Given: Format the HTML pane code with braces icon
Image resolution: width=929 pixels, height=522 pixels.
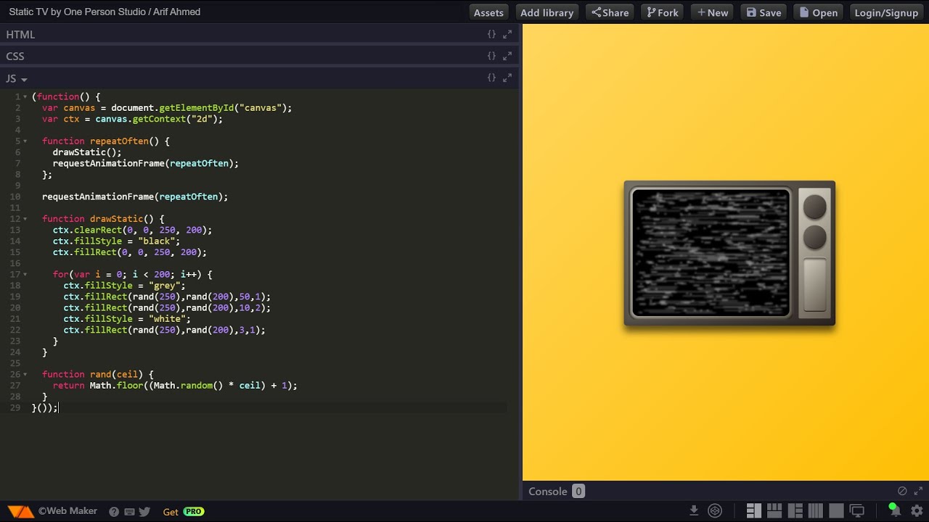Looking at the screenshot, I should [491, 34].
